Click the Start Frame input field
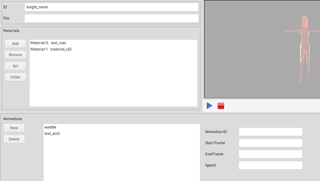320x181 pixels. (270, 143)
